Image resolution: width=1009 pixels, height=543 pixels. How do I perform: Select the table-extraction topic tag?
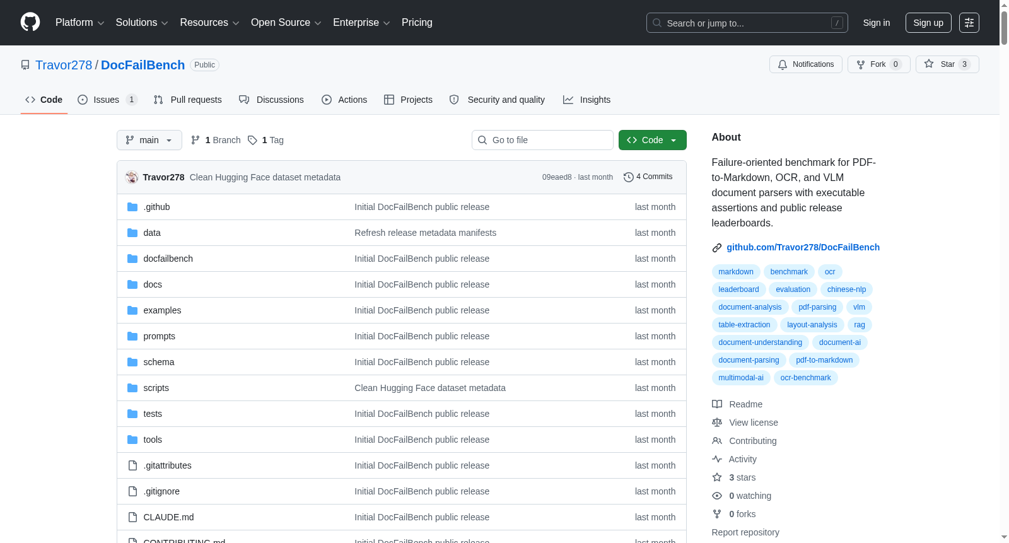(x=744, y=325)
